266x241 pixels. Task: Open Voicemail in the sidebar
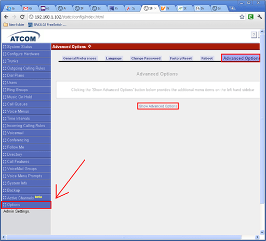(x=26, y=133)
